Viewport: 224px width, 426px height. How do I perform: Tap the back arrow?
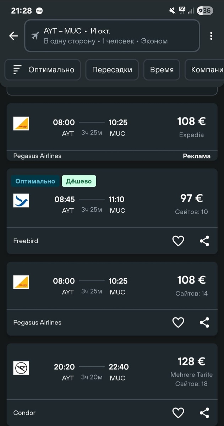pyautogui.click(x=13, y=36)
